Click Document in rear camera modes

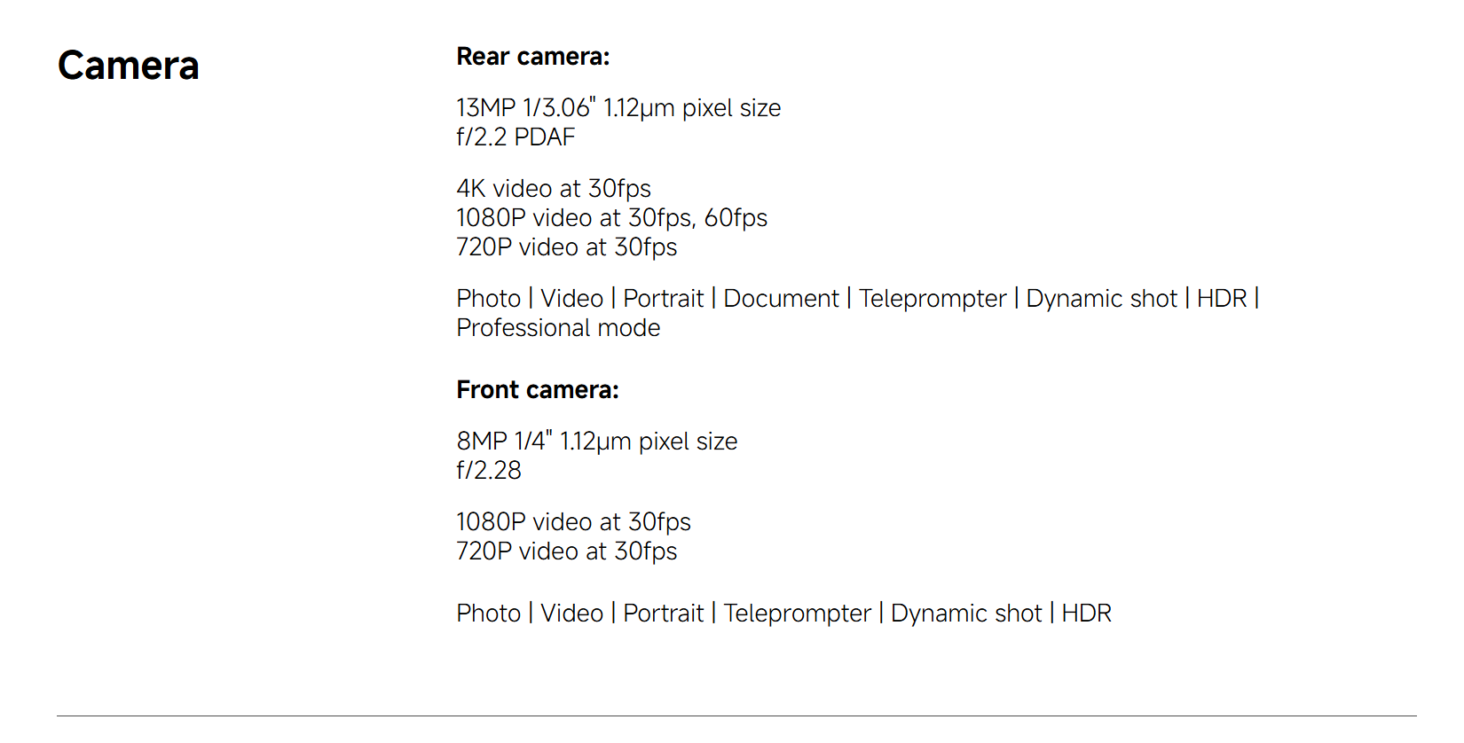coord(781,299)
